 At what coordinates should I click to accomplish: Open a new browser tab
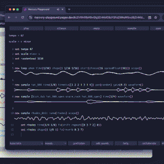[x=69, y=9]
